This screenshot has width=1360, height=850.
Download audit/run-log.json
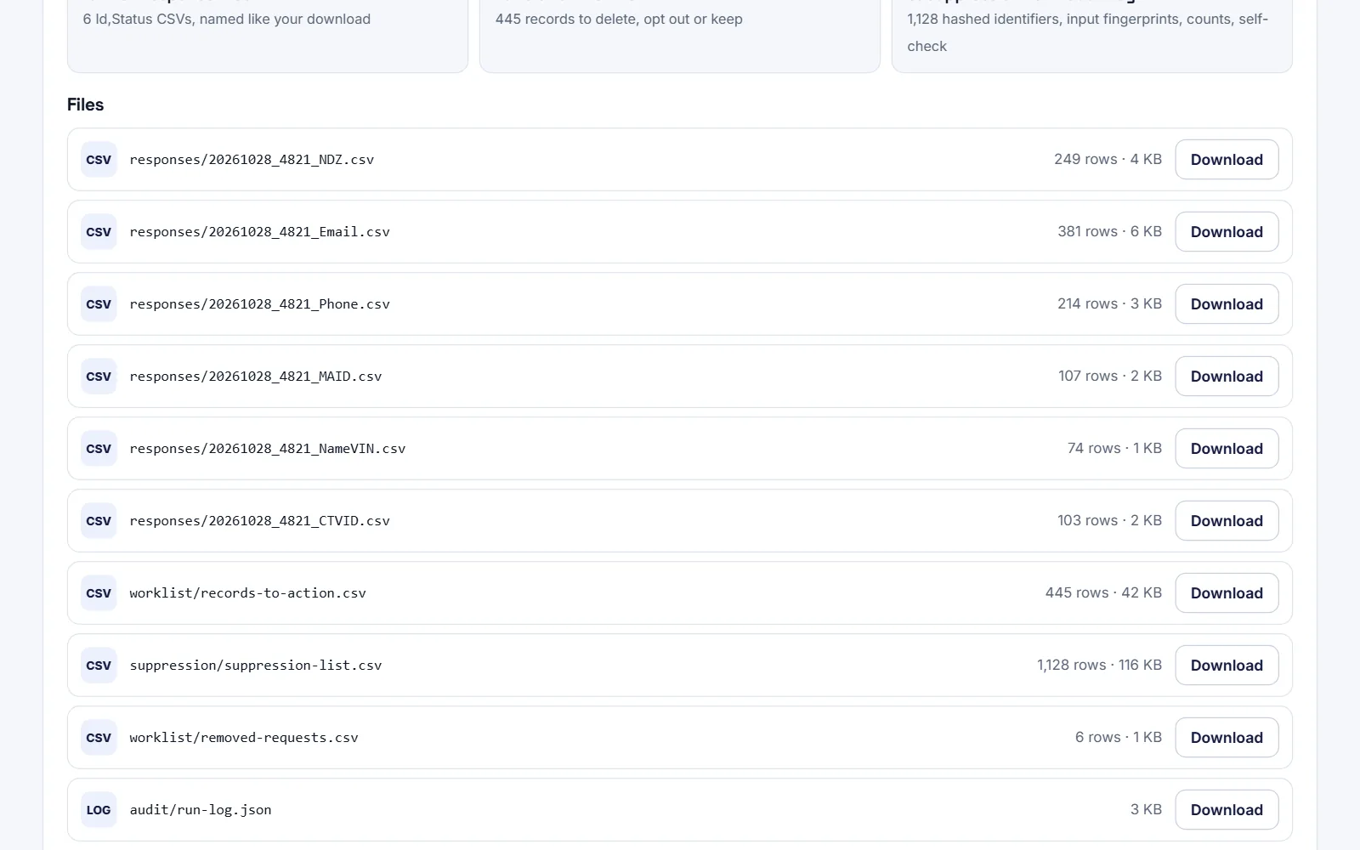click(x=1227, y=810)
